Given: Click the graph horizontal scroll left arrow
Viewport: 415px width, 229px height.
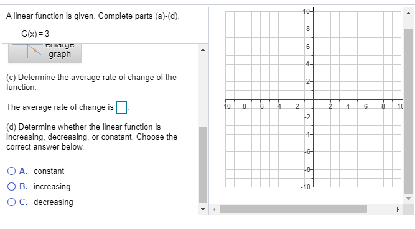Looking at the screenshot, I should coord(215,210).
